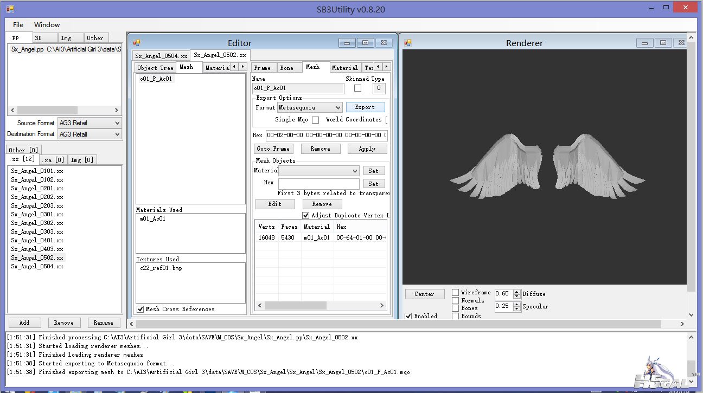Screen dimensions: 703x393
Task: Click the Center button in Renderer
Action: (424, 294)
